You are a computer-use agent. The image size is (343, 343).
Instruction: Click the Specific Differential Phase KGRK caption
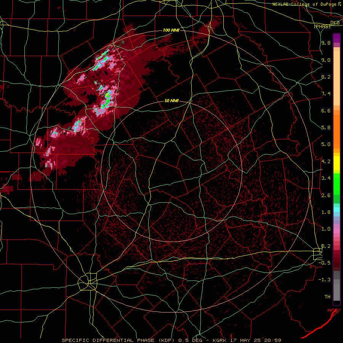[x=171, y=340]
